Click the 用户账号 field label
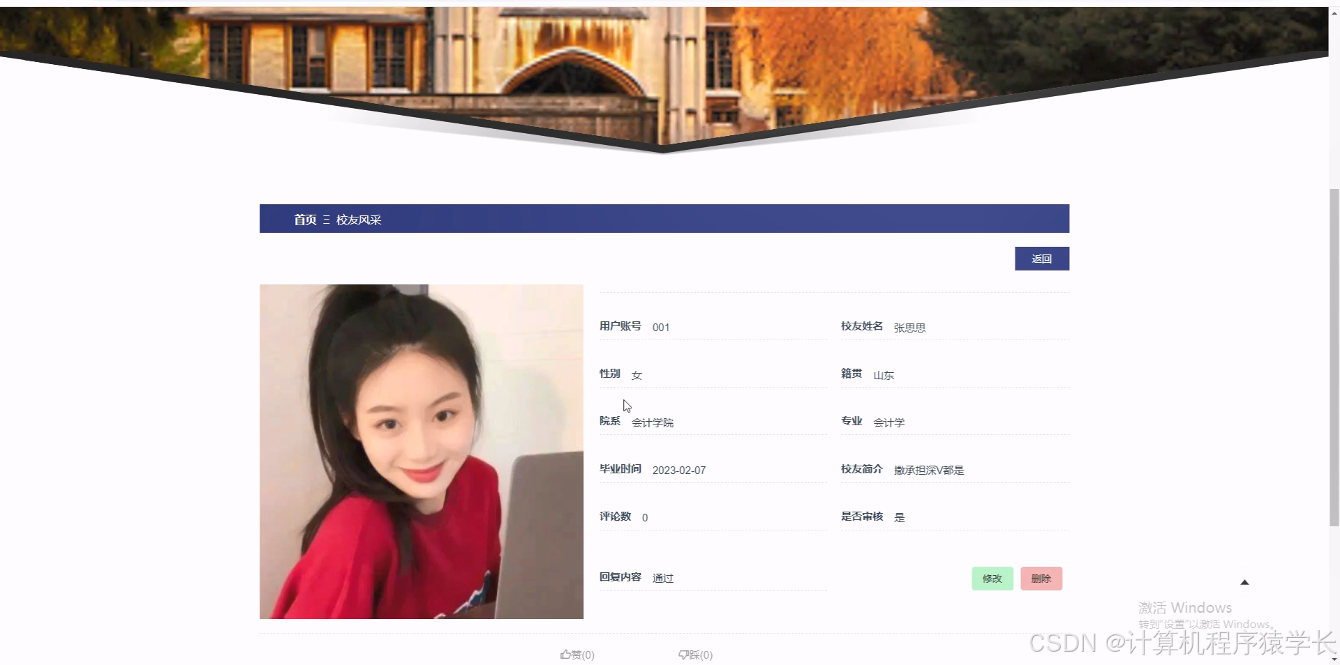1340x665 pixels. (x=620, y=326)
